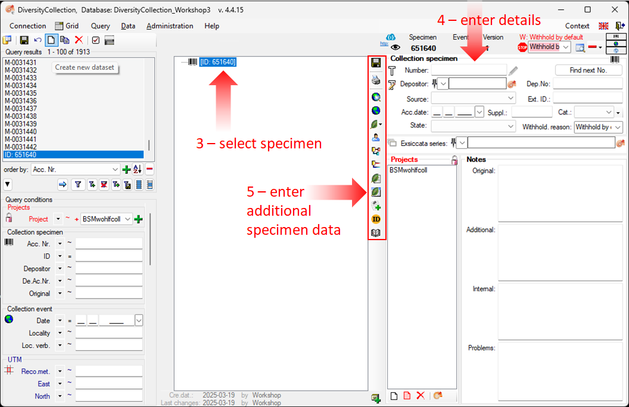Toggle the checkbox icon in the top toolbar
The width and height of the screenshot is (629, 407).
point(95,40)
